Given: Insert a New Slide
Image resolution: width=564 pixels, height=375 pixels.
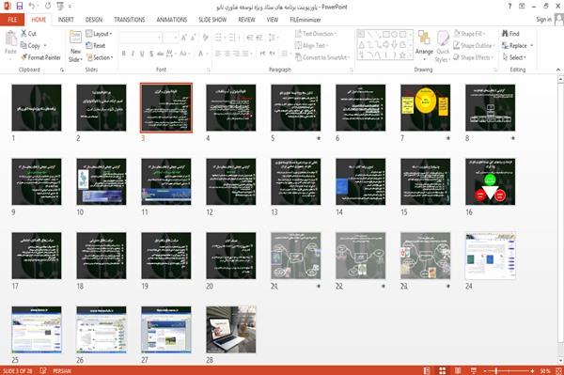Looking at the screenshot, I should click(75, 46).
